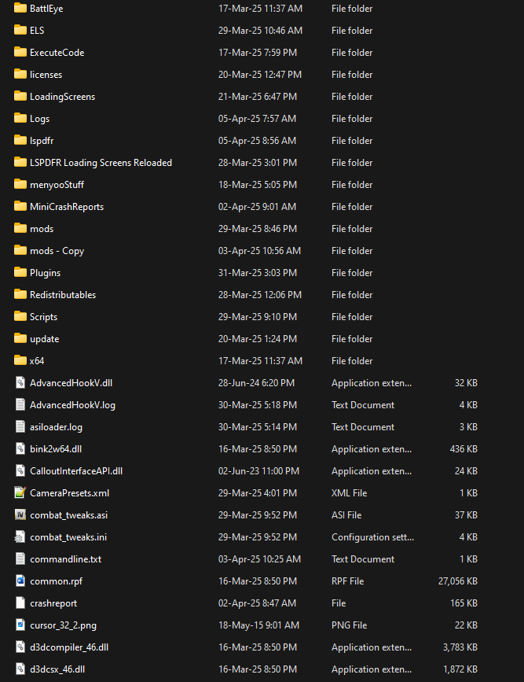Select the 31-Mar-25 3:03 PM date
524x682 pixels.
click(258, 273)
